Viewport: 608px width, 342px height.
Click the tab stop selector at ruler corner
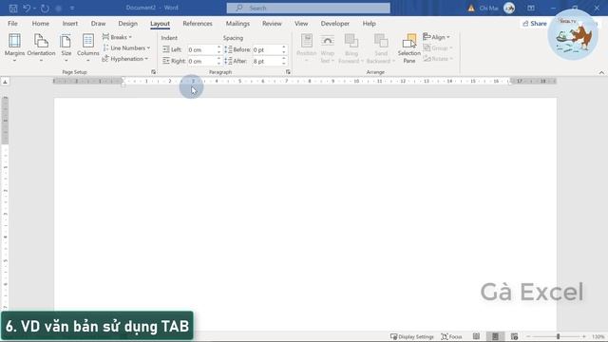pos(5,82)
